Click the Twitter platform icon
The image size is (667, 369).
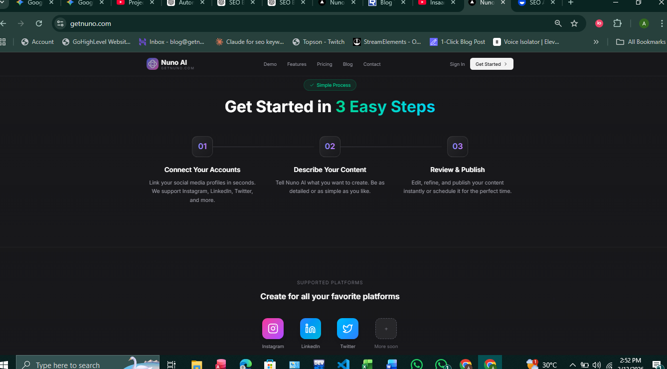(347, 329)
